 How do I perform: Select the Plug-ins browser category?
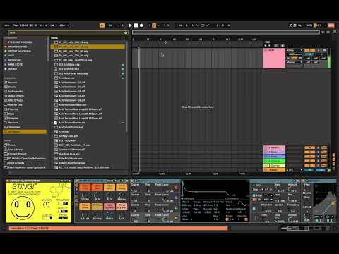13,109
